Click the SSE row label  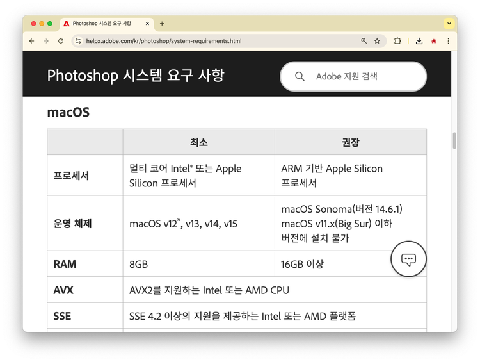click(62, 316)
